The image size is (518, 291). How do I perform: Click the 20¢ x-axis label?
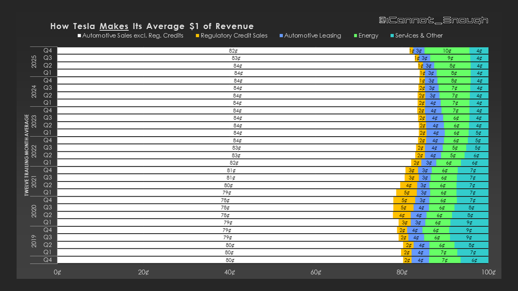(x=144, y=272)
